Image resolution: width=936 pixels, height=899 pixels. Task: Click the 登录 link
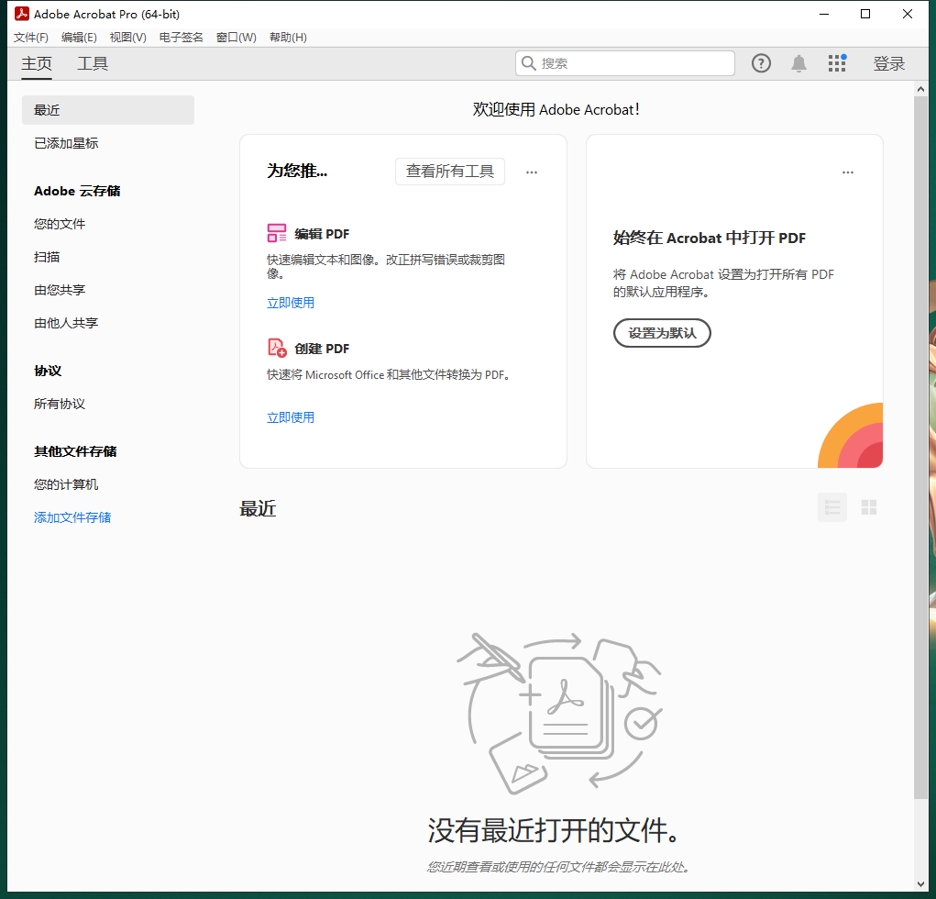point(888,63)
